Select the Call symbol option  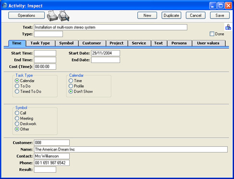click(17, 113)
